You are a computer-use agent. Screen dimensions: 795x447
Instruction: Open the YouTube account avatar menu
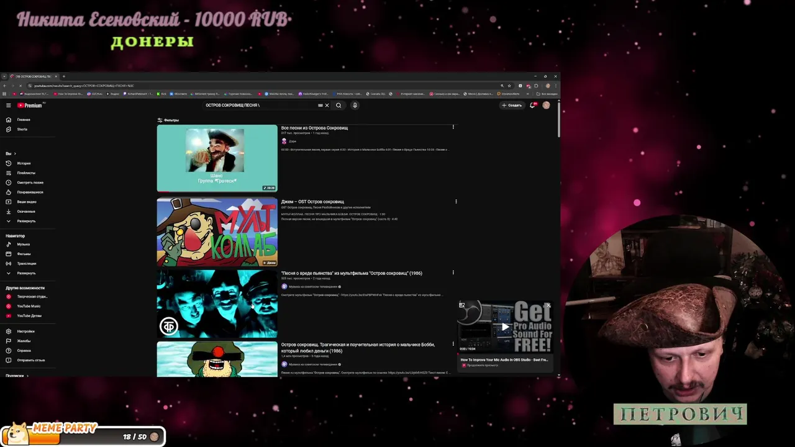point(546,106)
